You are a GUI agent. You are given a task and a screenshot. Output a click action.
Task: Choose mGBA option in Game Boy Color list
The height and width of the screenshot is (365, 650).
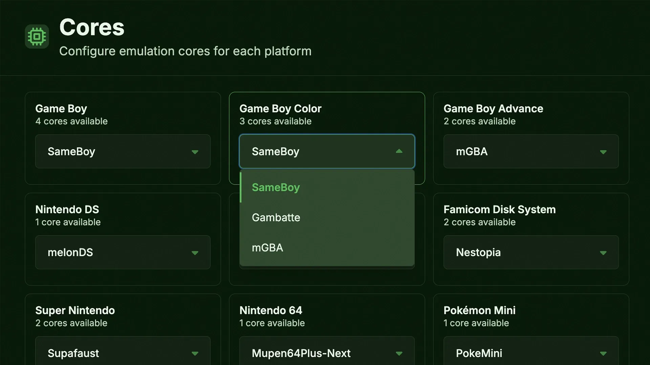point(327,247)
